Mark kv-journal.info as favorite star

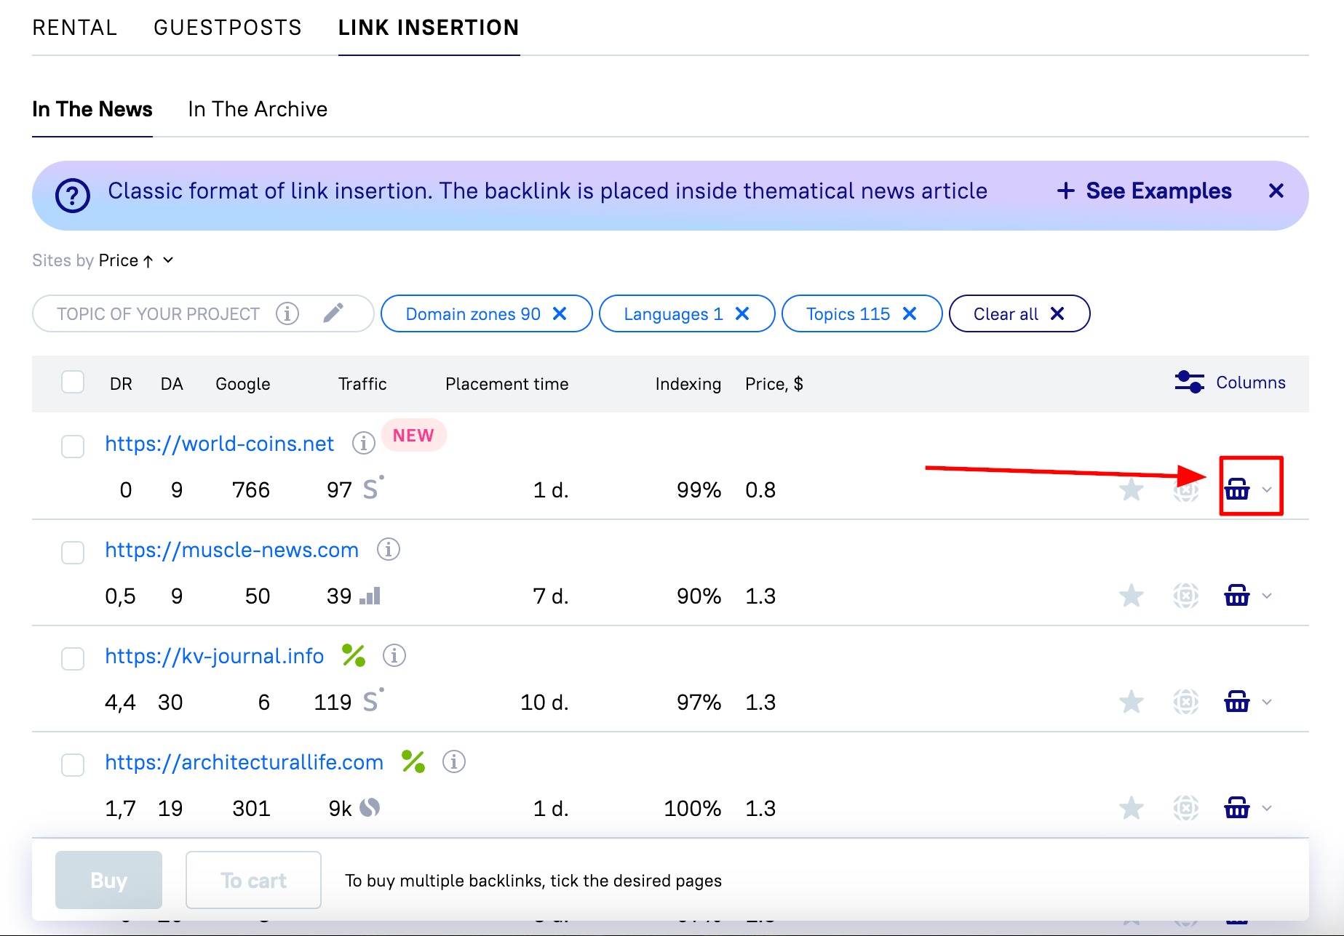click(x=1132, y=702)
